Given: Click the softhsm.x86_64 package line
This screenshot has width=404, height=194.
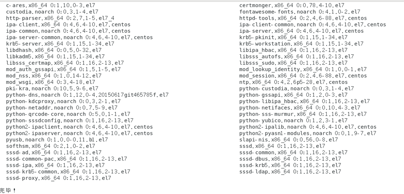Looking at the screenshot, I should tap(50, 146).
